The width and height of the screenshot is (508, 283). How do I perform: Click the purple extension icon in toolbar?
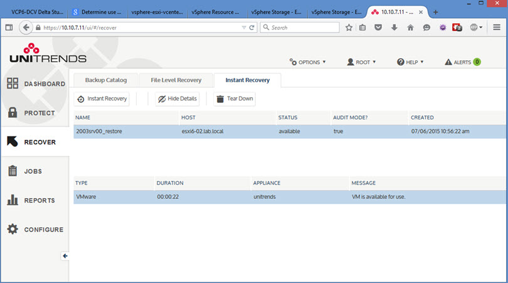[443, 28]
